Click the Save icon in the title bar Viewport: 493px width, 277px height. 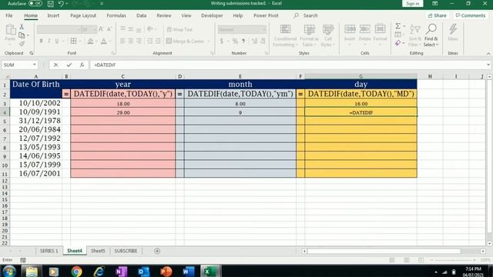click(x=50, y=4)
